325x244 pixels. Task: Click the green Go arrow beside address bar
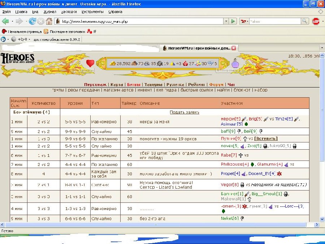point(233,21)
